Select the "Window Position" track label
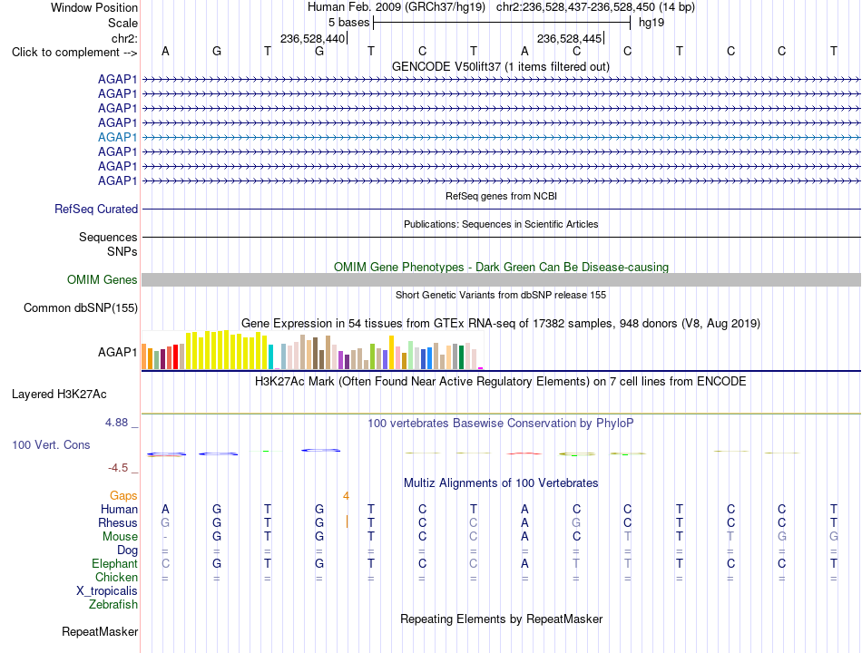Screen dimensions: 862x653 [94, 7]
